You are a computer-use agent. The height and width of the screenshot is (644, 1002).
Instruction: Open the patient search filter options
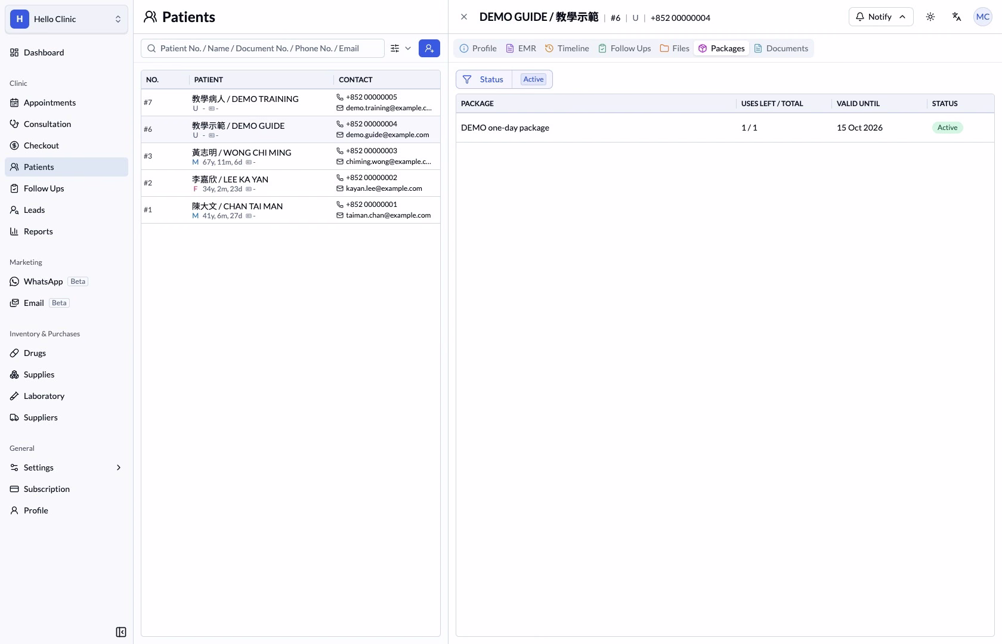pos(401,48)
